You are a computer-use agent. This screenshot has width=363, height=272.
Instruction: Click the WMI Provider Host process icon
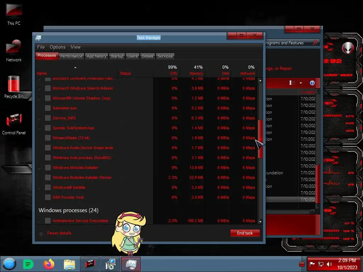tap(48, 197)
